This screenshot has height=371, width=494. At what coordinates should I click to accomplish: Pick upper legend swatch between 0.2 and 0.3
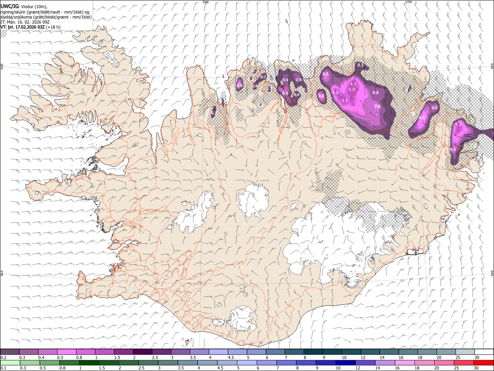click(x=10, y=352)
